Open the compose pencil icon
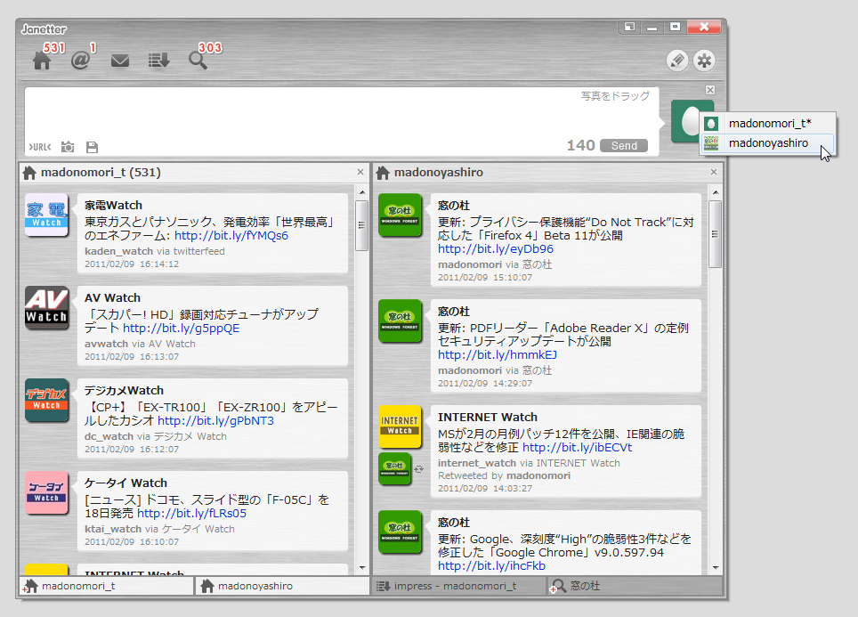 [x=676, y=61]
